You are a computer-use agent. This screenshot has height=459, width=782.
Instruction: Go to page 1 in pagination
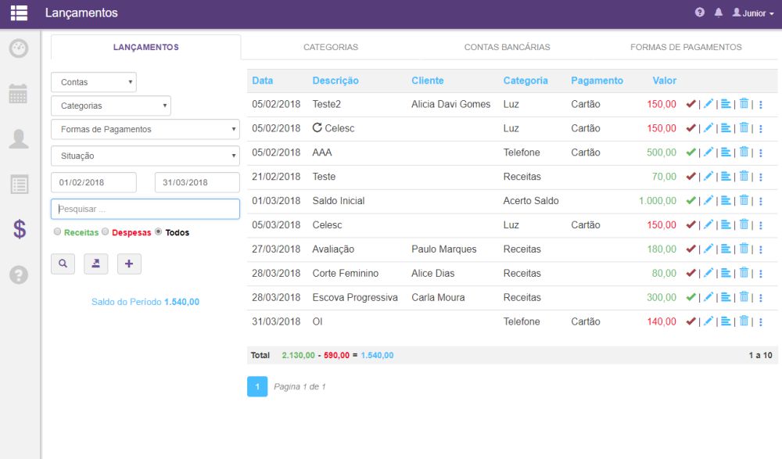coord(257,386)
